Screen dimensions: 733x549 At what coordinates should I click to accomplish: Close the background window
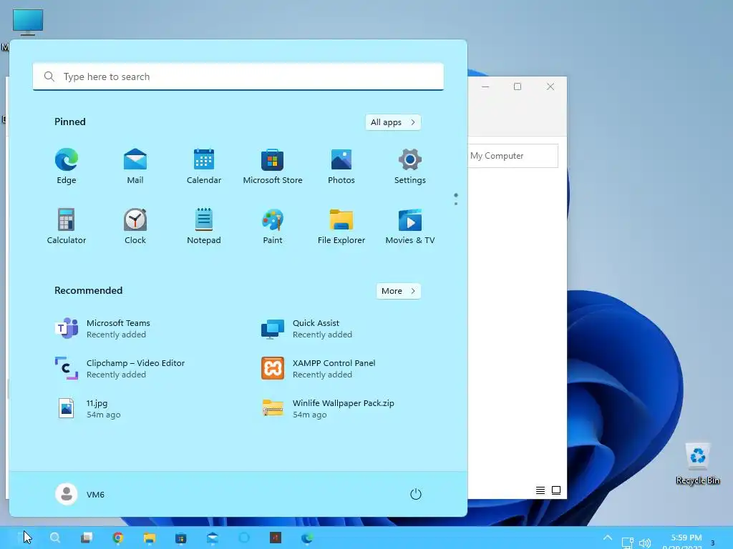click(550, 86)
